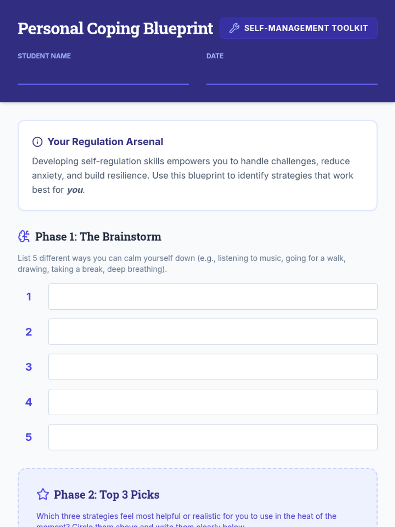Click the italic word "you" in description

coord(75,190)
